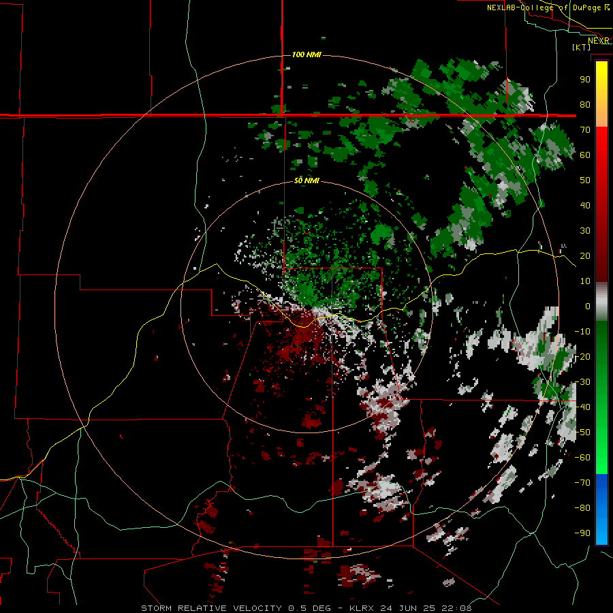Screen dimensions: 613x613
Task: Select the -50 scale label
Action: (582, 433)
